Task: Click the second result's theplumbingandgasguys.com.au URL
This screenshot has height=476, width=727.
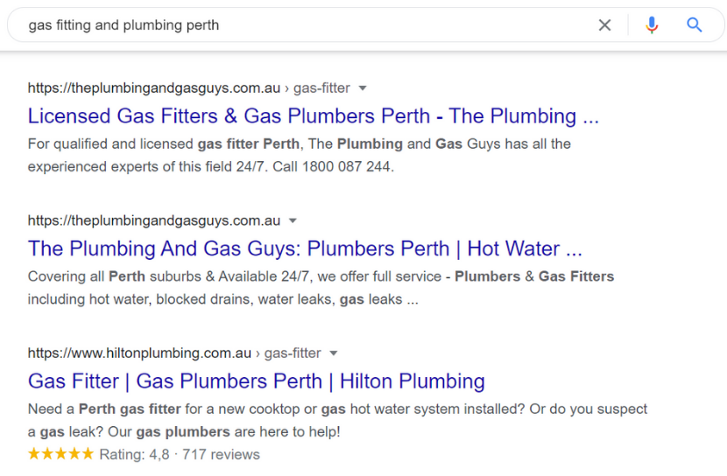Action: click(x=154, y=220)
